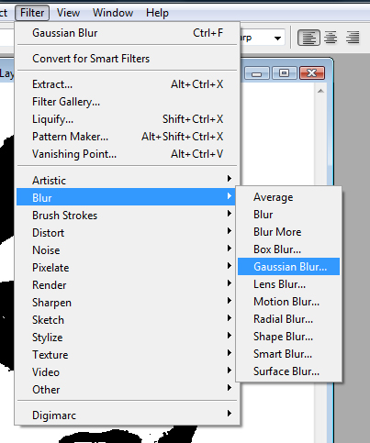Image resolution: width=370 pixels, height=443 pixels.
Task: Open the Window menu
Action: pos(113,13)
